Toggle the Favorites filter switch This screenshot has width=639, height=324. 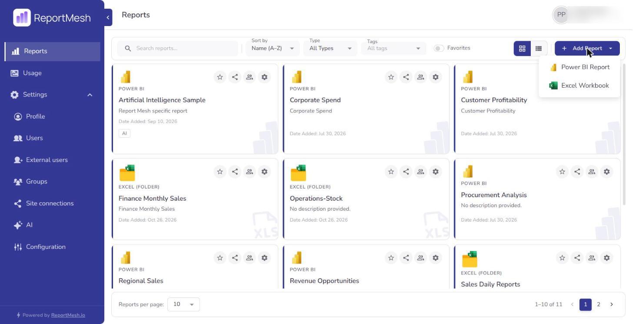[439, 48]
